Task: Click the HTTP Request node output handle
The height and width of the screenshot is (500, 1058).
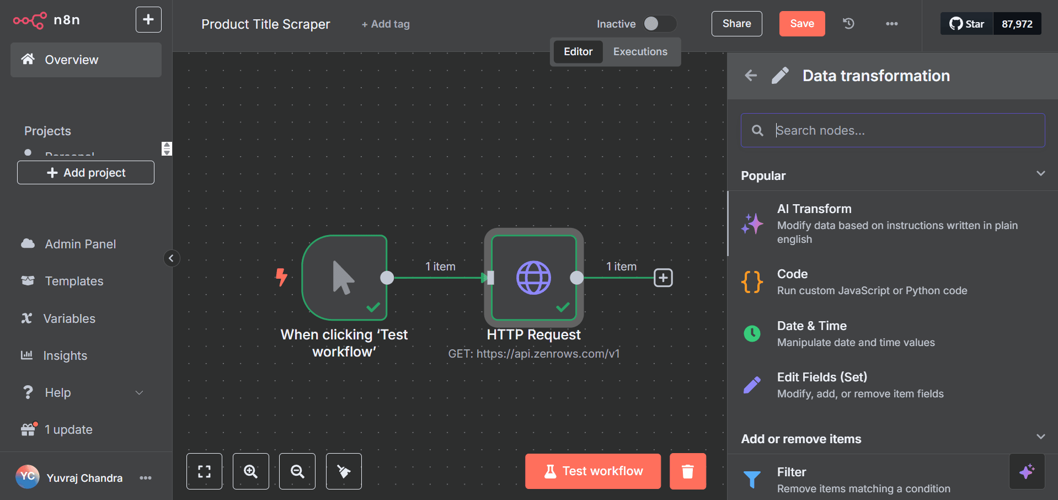Action: (x=576, y=278)
